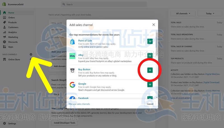Click View all recent activity link

click(181, 98)
